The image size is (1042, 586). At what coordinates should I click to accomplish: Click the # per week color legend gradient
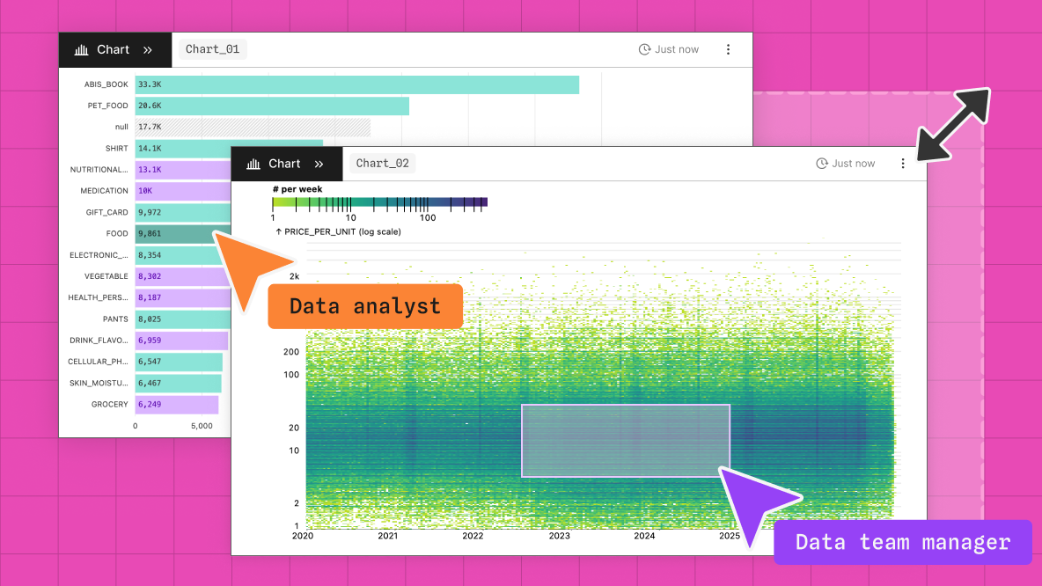click(x=378, y=203)
